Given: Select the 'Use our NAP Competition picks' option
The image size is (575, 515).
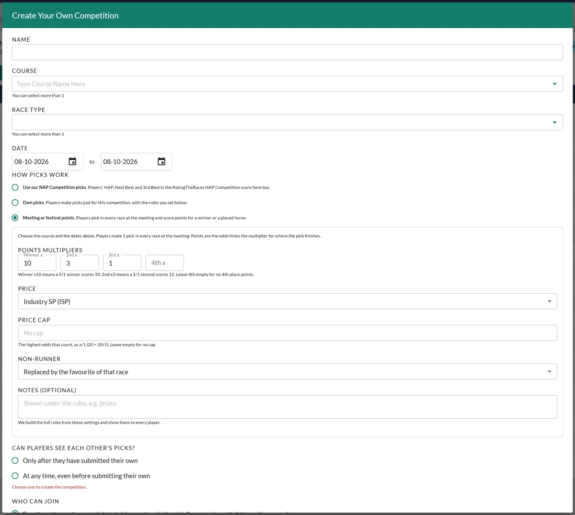Looking at the screenshot, I should pos(15,187).
